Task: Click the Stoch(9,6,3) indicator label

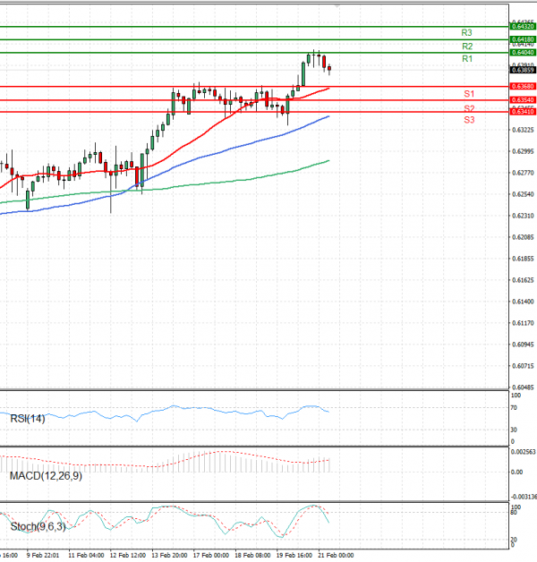Action: point(38,526)
